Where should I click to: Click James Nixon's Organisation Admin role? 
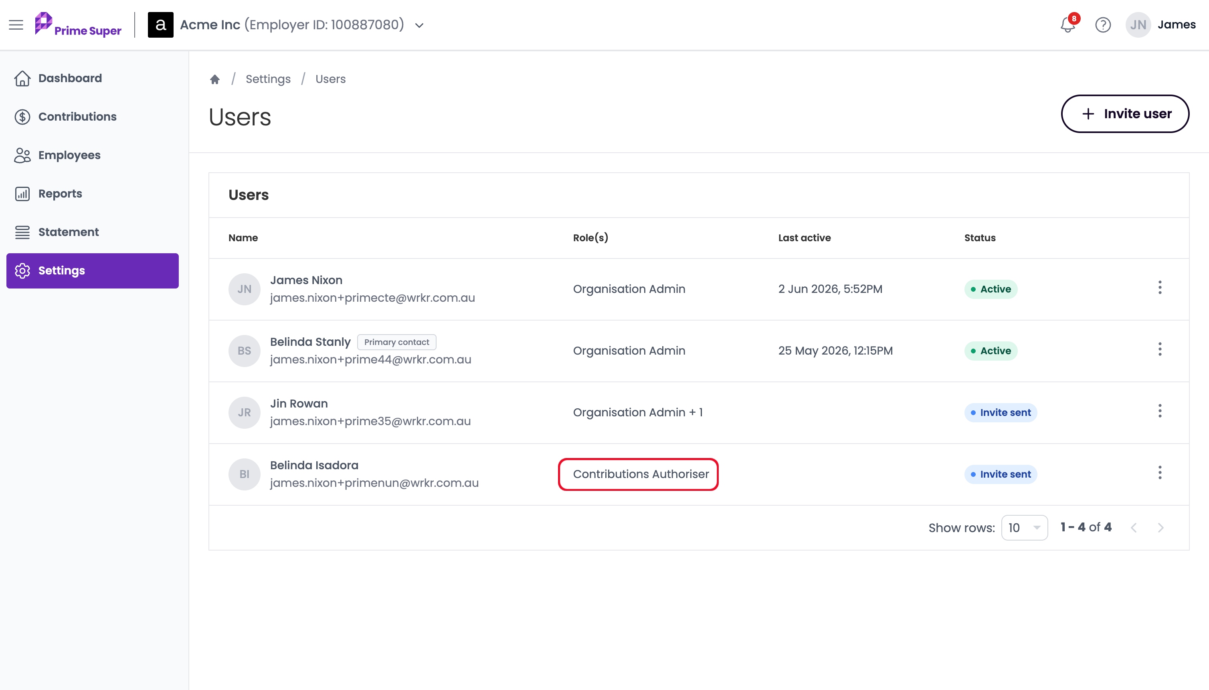coord(629,289)
